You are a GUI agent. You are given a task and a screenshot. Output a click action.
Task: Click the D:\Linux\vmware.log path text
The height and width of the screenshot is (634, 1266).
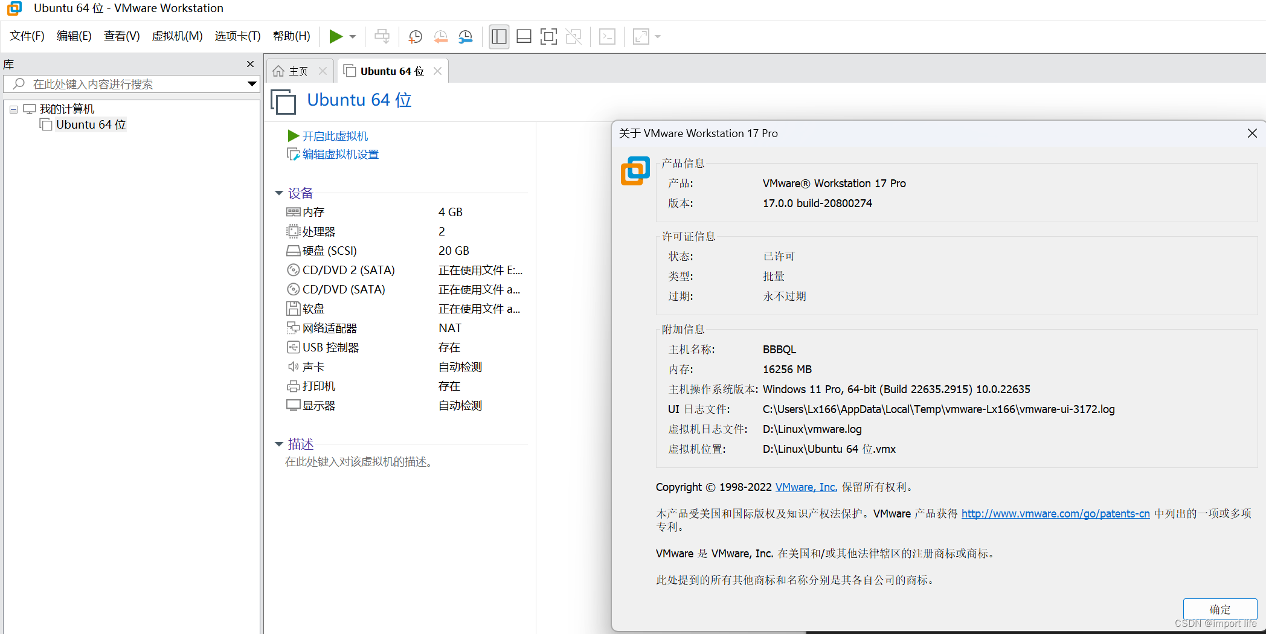tap(812, 429)
